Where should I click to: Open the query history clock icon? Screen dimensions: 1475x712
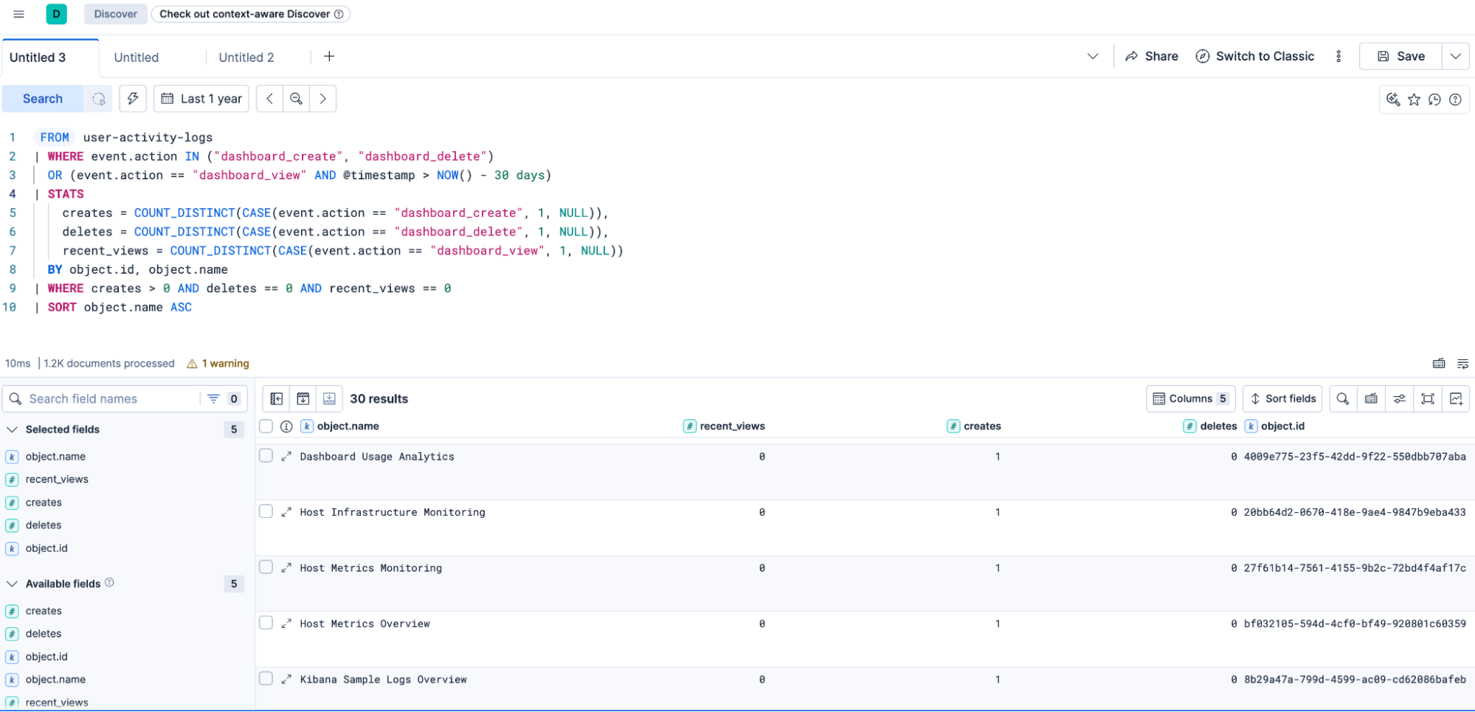click(1434, 100)
